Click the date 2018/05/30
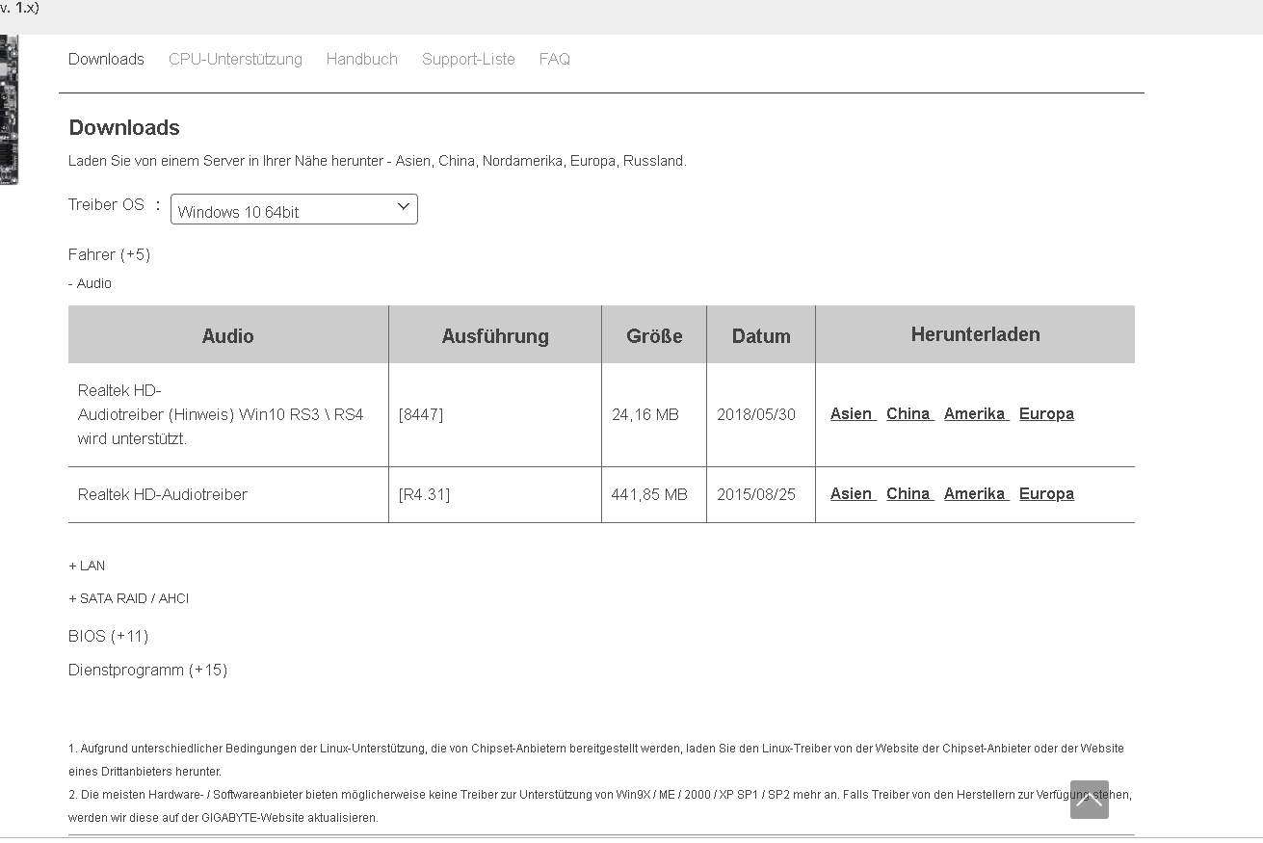Screen dimensions: 1263x843 coord(756,414)
